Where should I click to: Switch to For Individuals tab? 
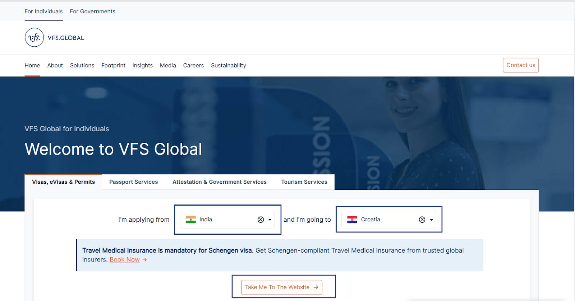43,11
